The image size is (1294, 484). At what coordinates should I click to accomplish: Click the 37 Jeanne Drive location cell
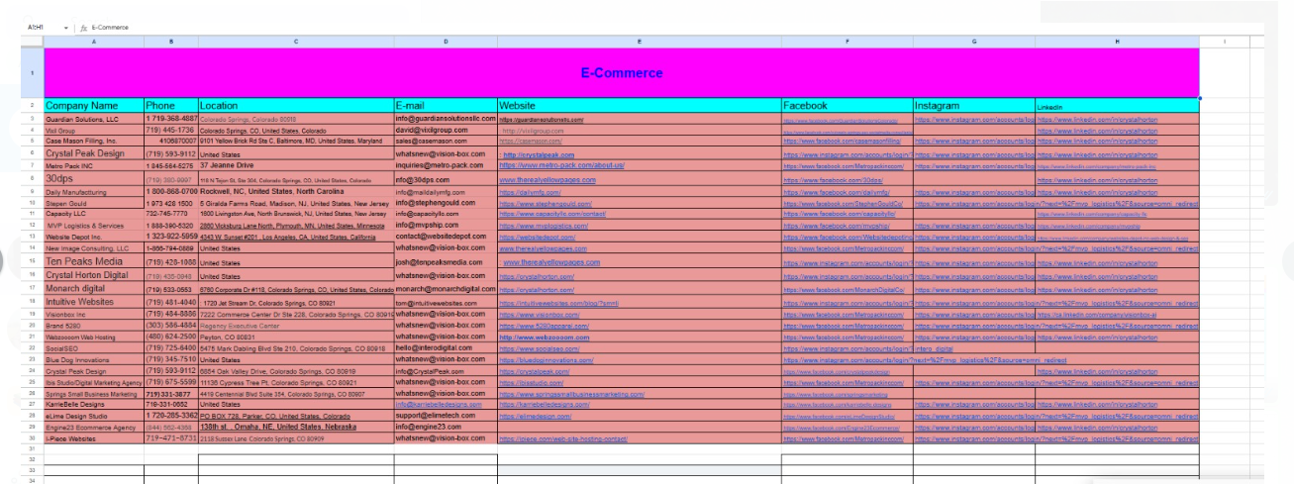tap(296, 165)
